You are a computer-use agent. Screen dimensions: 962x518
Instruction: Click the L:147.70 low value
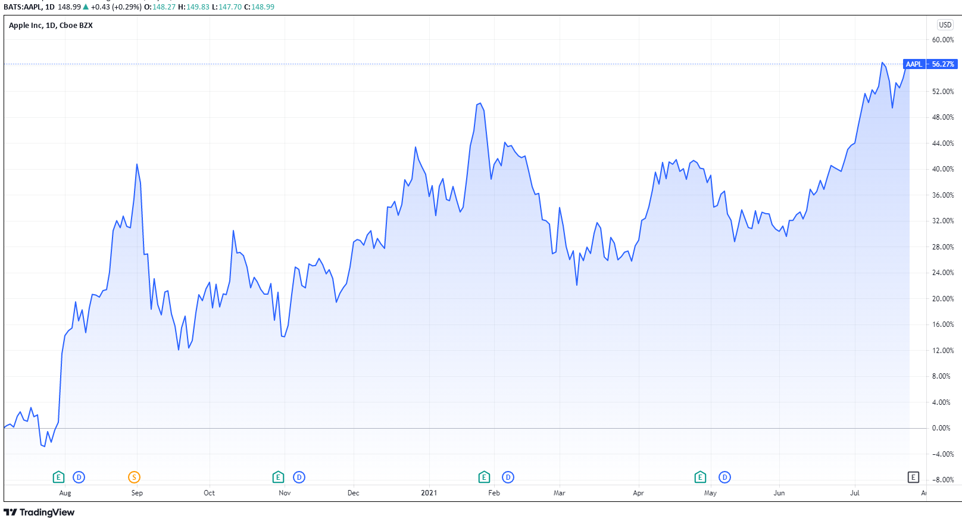(x=227, y=7)
